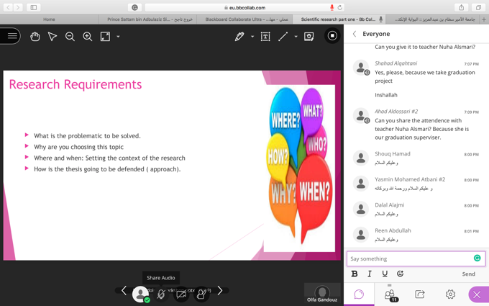
Task: Go back from Everyone chat
Action: click(x=355, y=34)
